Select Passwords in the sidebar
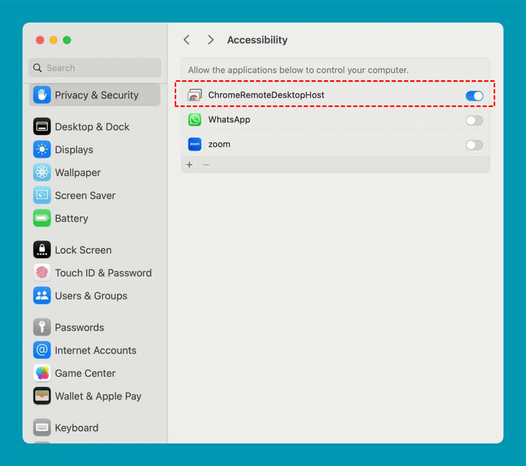The width and height of the screenshot is (526, 466). pos(95,327)
